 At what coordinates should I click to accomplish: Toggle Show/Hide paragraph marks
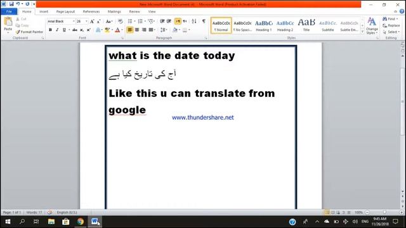(x=204, y=21)
